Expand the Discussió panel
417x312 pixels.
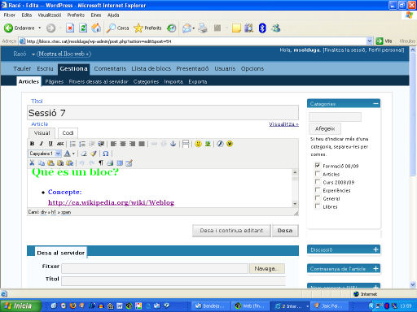tap(375, 249)
